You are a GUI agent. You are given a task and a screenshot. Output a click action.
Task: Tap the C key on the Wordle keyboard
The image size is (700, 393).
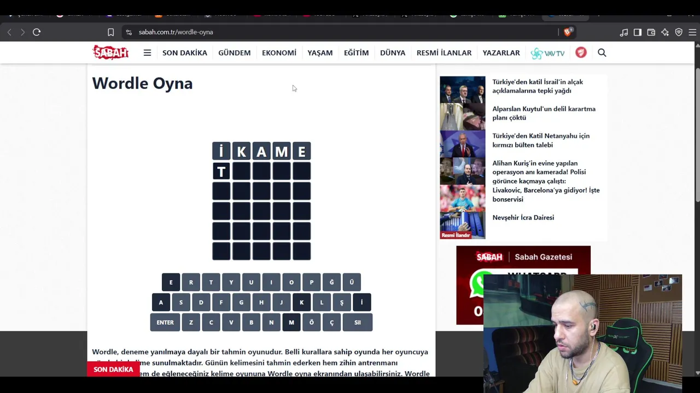point(211,323)
